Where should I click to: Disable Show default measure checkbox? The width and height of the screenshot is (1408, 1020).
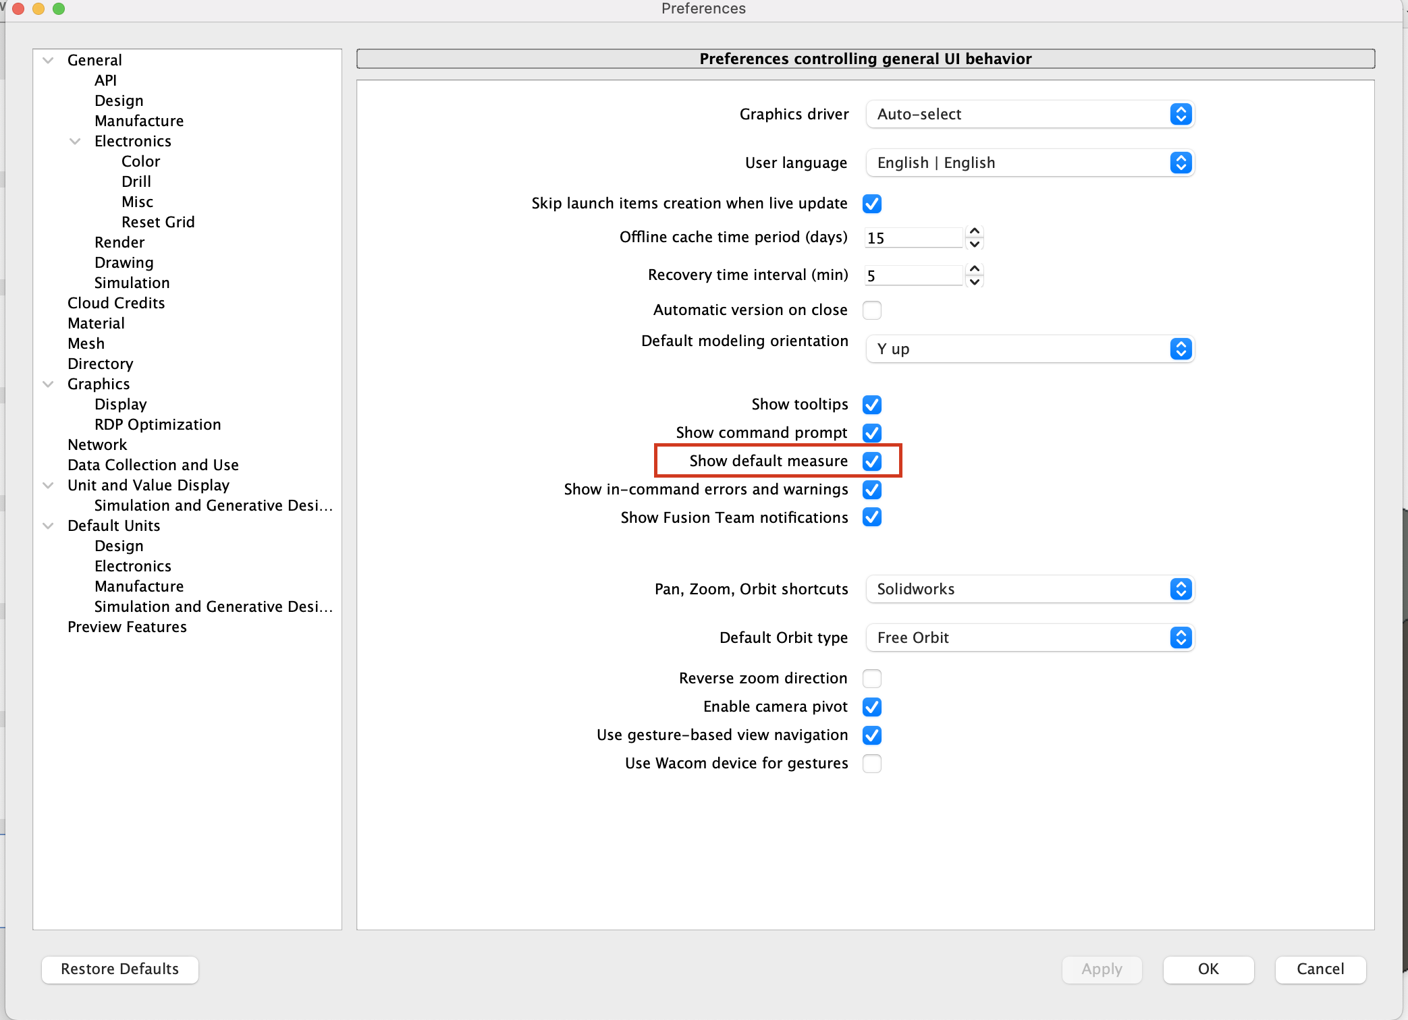(871, 461)
